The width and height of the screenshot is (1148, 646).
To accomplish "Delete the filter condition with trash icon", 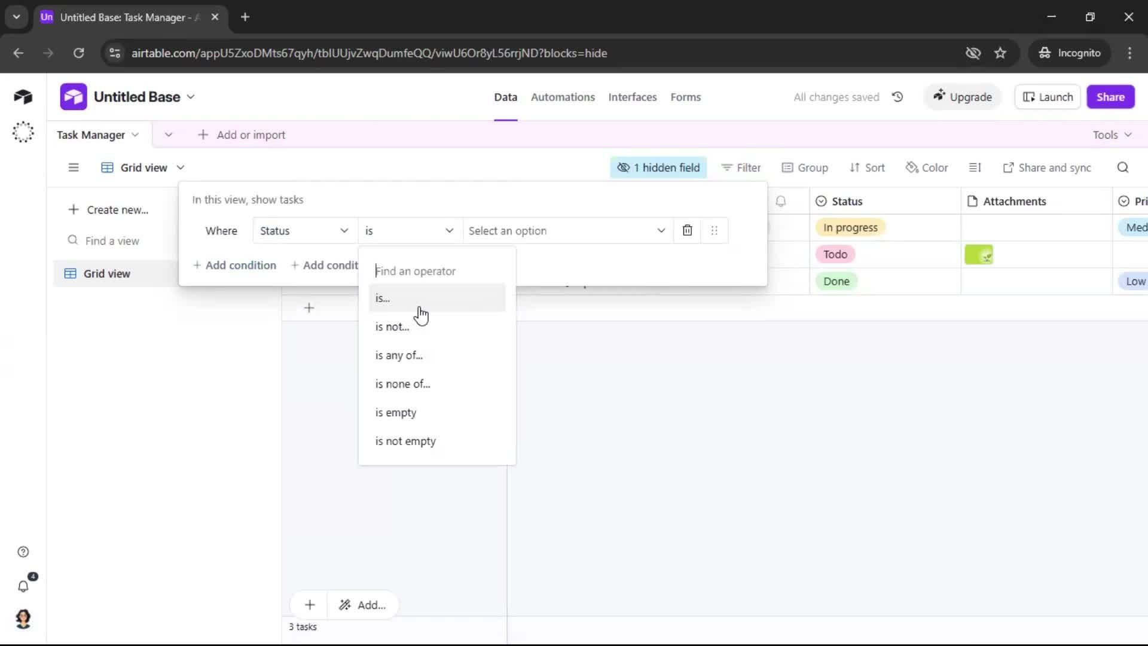I will coord(687,231).
